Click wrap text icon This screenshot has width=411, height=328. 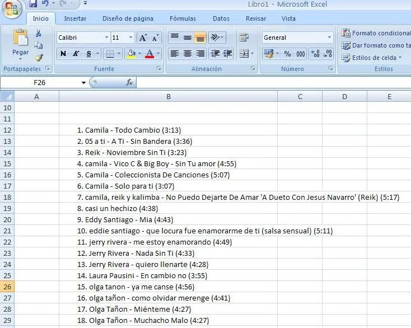coord(244,38)
